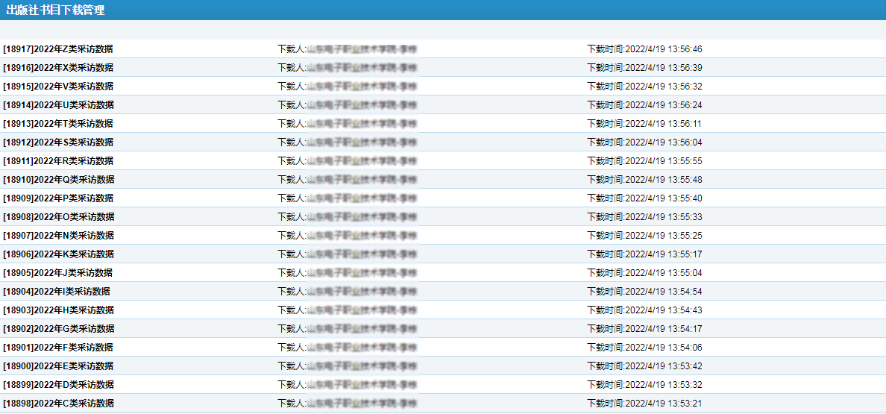Viewport: 886px width, 414px height.
Task: Click the [18911] 2022年R类采访数据 item
Action: point(58,161)
